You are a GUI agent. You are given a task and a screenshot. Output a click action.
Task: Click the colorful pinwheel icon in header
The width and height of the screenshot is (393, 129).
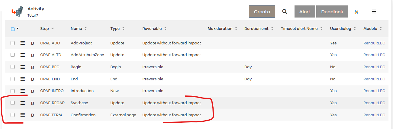356,12
